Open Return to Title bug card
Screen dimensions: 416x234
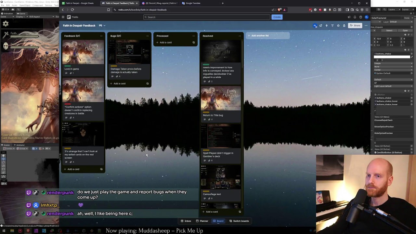click(221, 104)
